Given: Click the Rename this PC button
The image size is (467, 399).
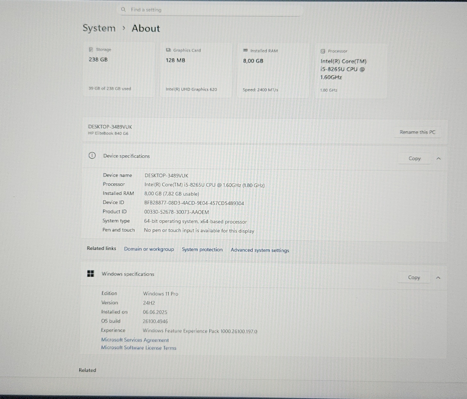Looking at the screenshot, I should coord(417,132).
